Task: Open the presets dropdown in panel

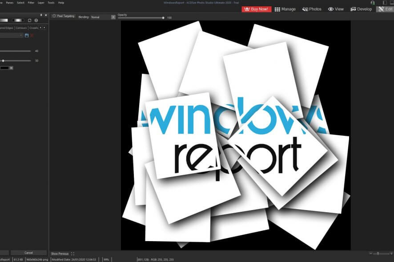Action: click(x=11, y=36)
